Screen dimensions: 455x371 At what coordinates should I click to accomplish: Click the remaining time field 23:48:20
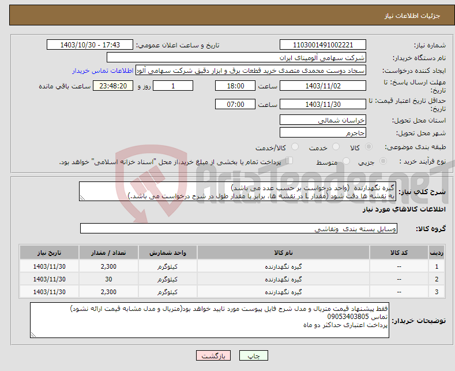[113, 86]
